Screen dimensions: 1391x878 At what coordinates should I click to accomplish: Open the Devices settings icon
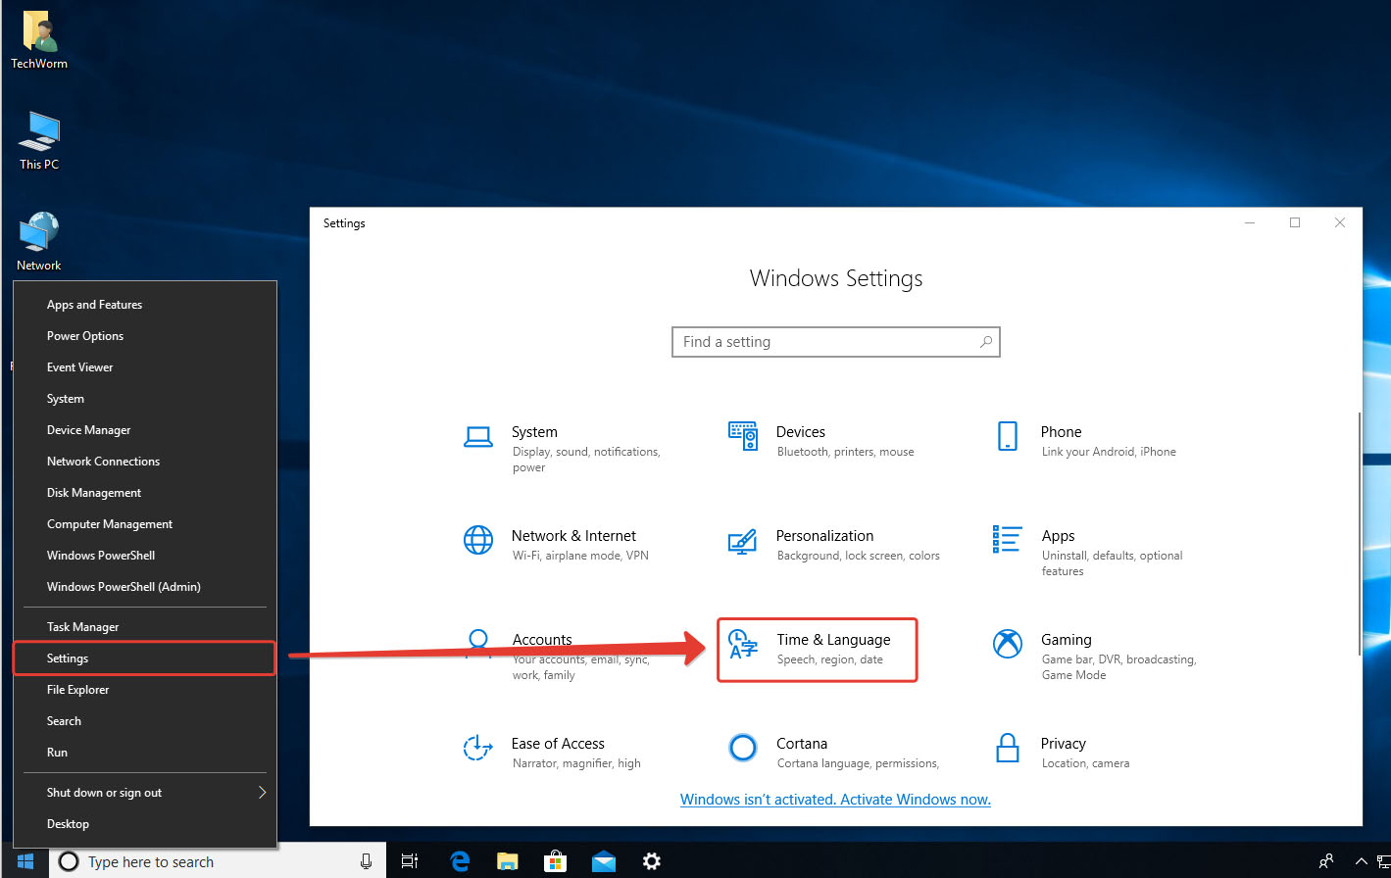tap(743, 436)
